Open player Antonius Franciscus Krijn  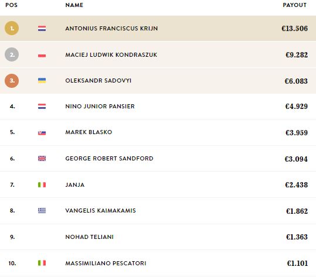(111, 28)
